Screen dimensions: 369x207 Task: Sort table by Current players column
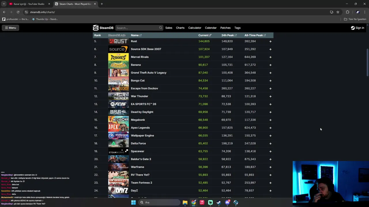205,35
